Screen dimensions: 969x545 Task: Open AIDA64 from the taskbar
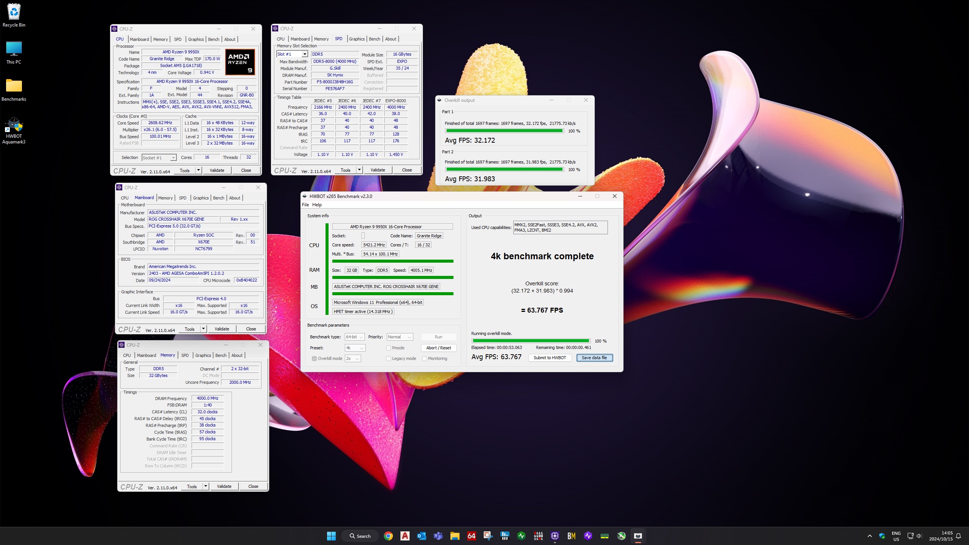pyautogui.click(x=472, y=536)
